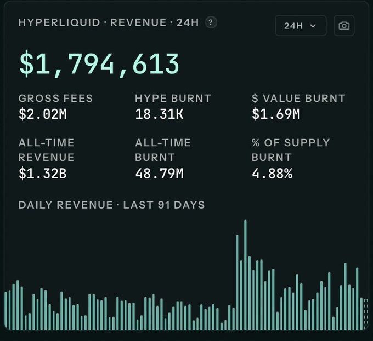Image resolution: width=373 pixels, height=341 pixels.
Task: Click the GROSS FEES label
Action: (x=55, y=98)
